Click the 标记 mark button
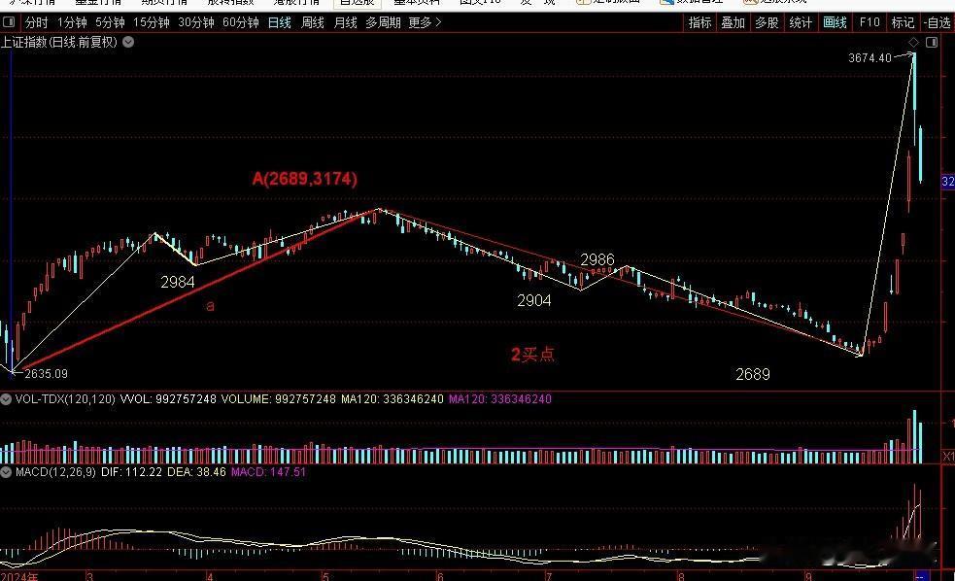955x581 pixels. (903, 22)
